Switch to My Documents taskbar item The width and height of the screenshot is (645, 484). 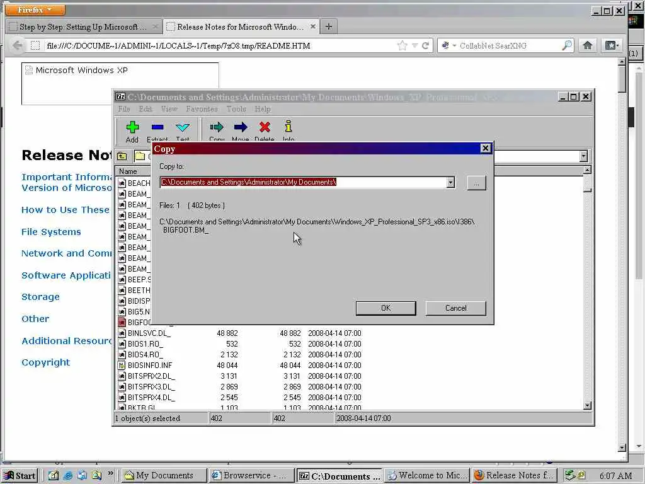[164, 475]
